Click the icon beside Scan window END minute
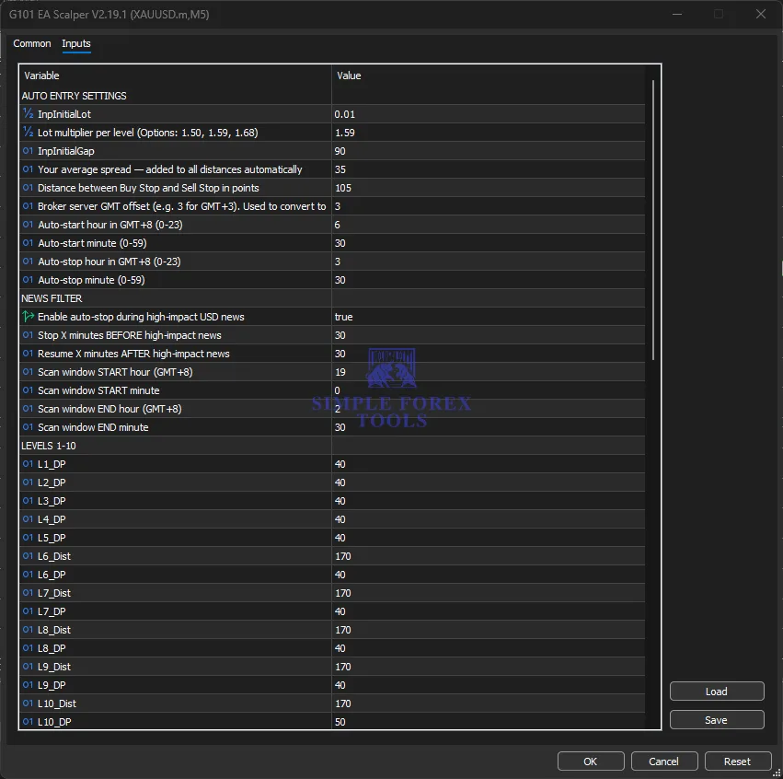Image resolution: width=783 pixels, height=779 pixels. tap(28, 427)
